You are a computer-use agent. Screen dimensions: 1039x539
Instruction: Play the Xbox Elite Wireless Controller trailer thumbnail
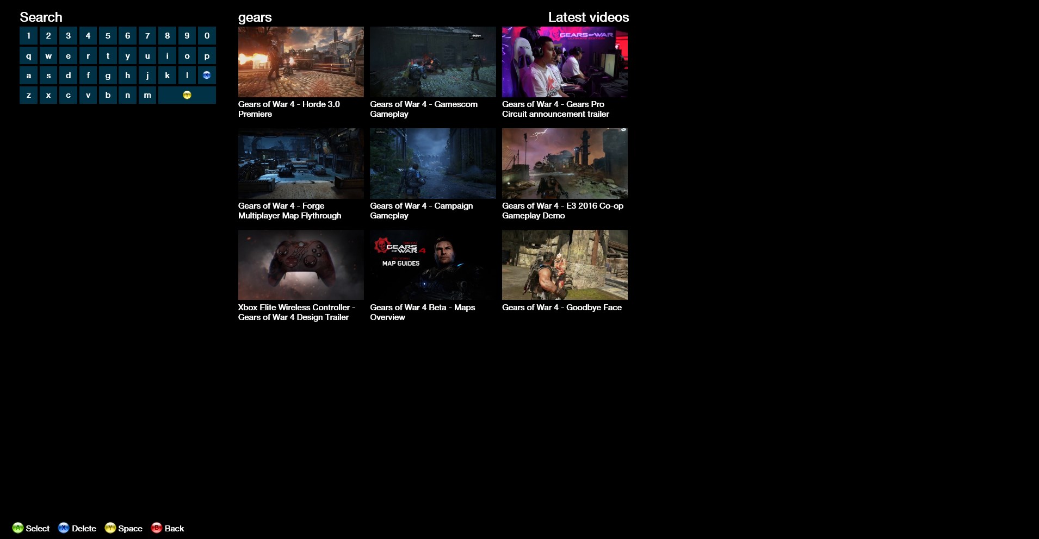(x=301, y=265)
